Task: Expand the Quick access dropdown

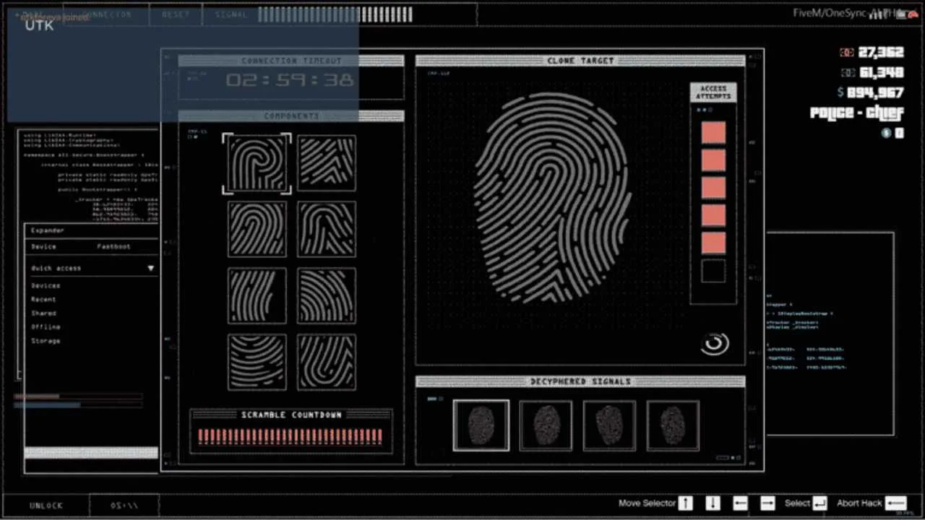Action: [150, 268]
